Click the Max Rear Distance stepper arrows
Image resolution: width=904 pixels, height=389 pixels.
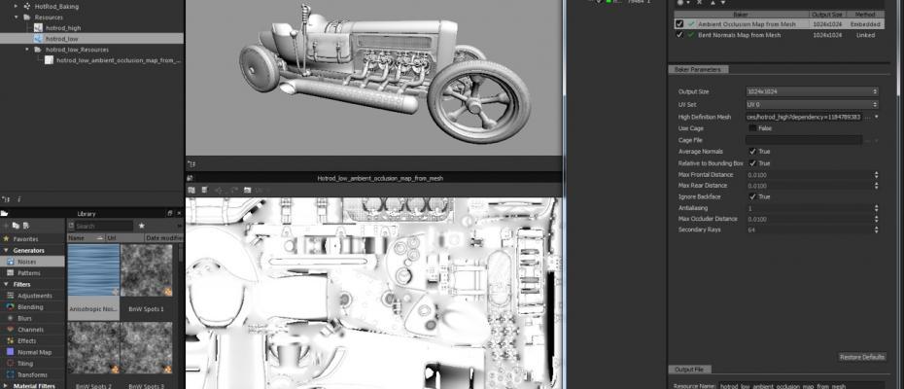pyautogui.click(x=877, y=186)
